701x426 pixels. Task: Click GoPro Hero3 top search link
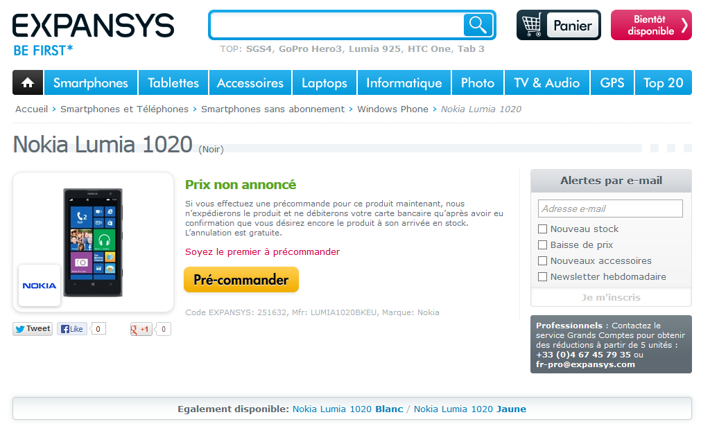310,49
